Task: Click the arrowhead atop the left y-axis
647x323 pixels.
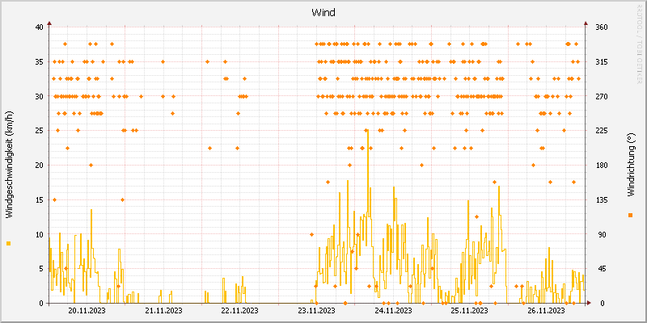Action: tap(49, 23)
